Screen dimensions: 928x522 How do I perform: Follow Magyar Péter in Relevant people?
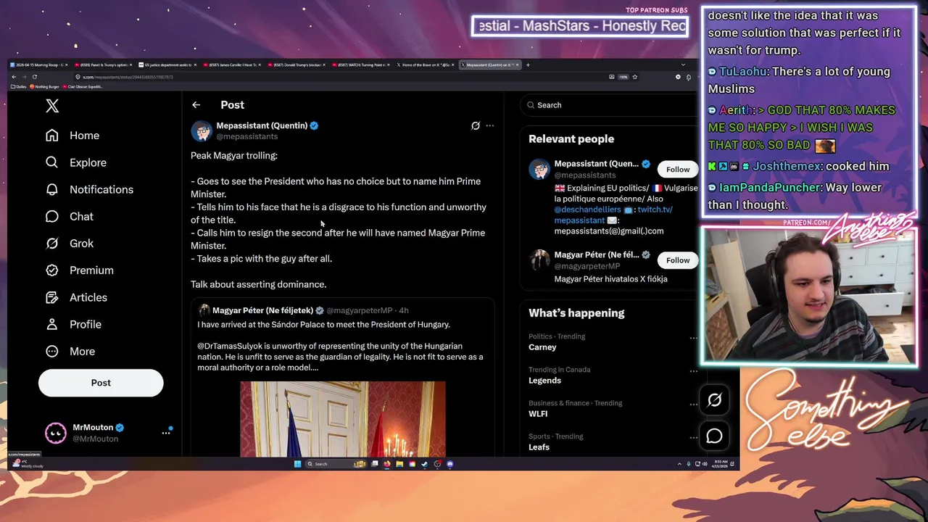click(x=678, y=260)
